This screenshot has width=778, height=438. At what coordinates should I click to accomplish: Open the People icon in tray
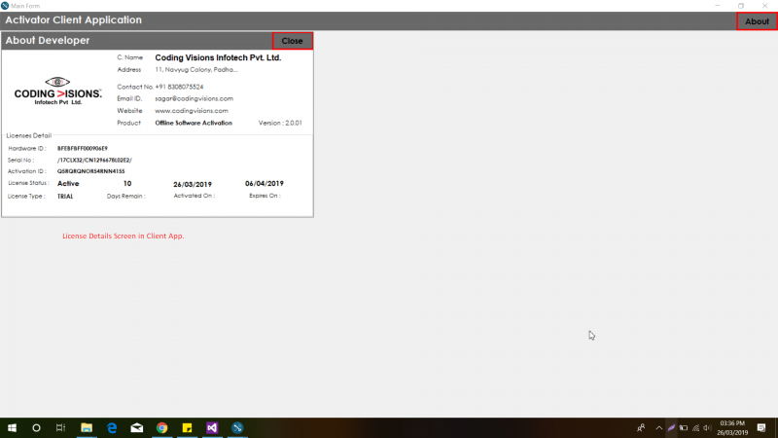coord(641,427)
